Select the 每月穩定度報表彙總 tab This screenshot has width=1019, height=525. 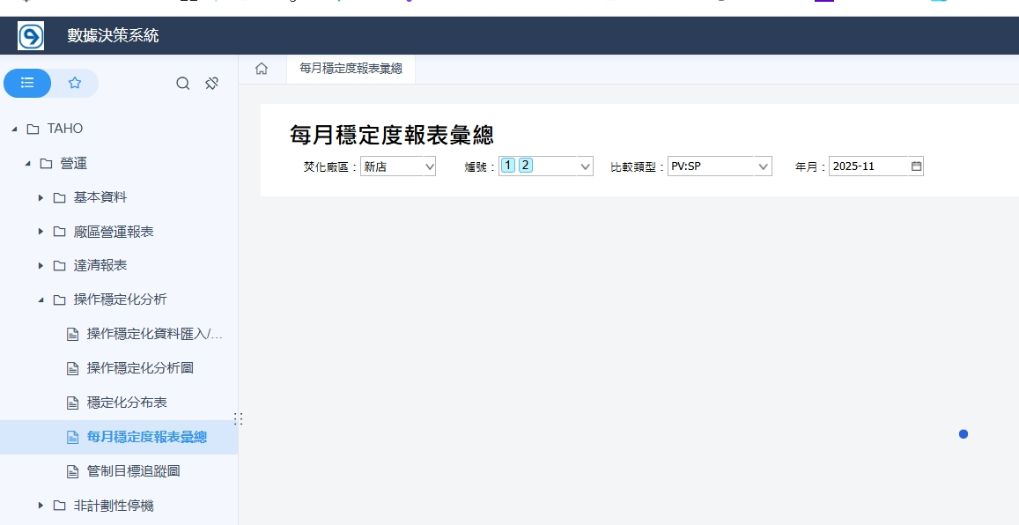point(351,69)
